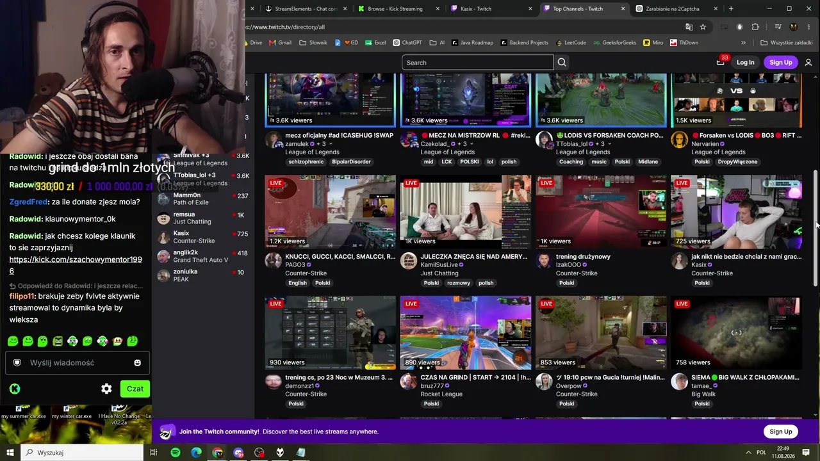Image resolution: width=820 pixels, height=461 pixels.
Task: Open the AI bookmarks folder
Action: [438, 43]
